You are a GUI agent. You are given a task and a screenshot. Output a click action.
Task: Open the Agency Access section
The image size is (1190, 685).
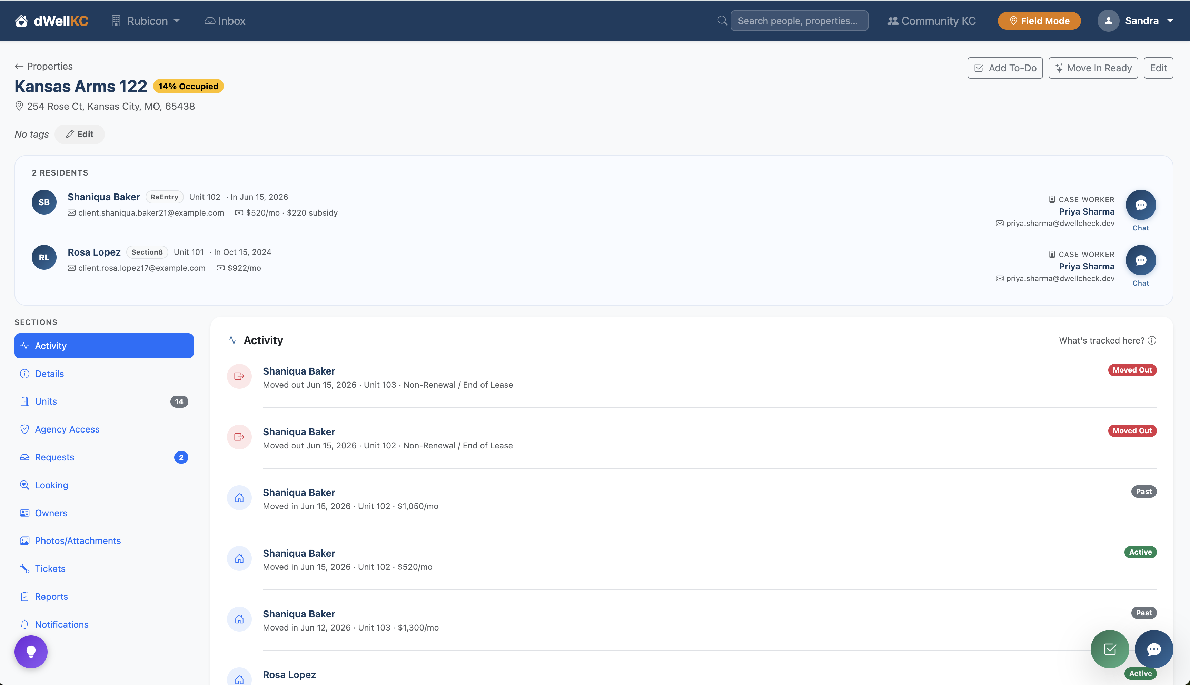[104, 429]
